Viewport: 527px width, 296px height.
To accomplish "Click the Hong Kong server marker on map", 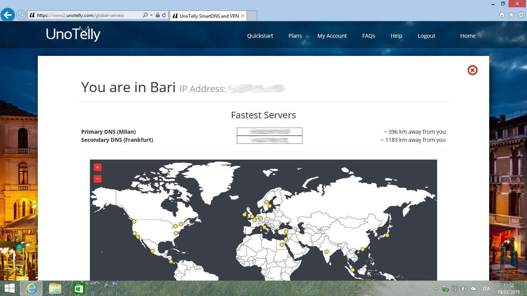I will tap(362, 249).
